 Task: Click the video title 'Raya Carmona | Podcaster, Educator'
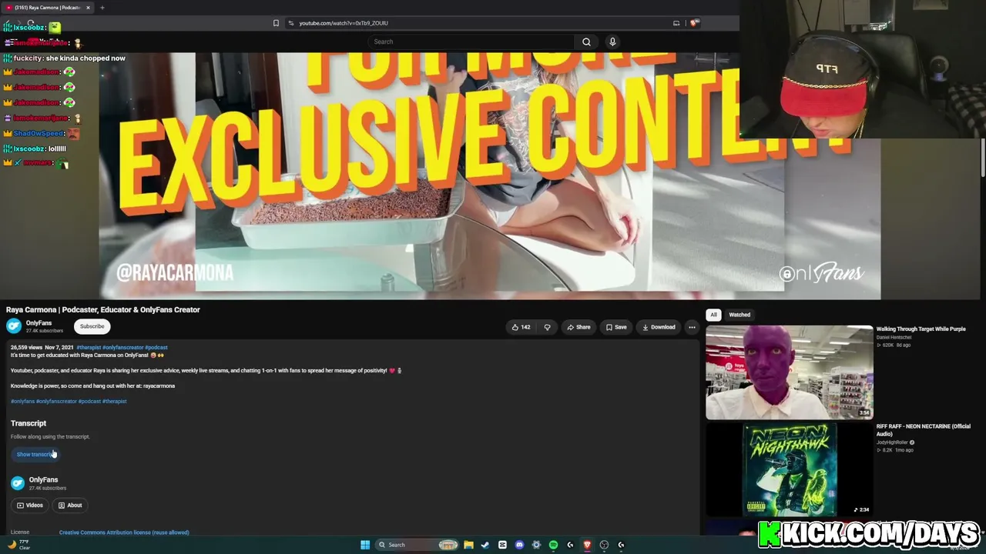coord(103,310)
